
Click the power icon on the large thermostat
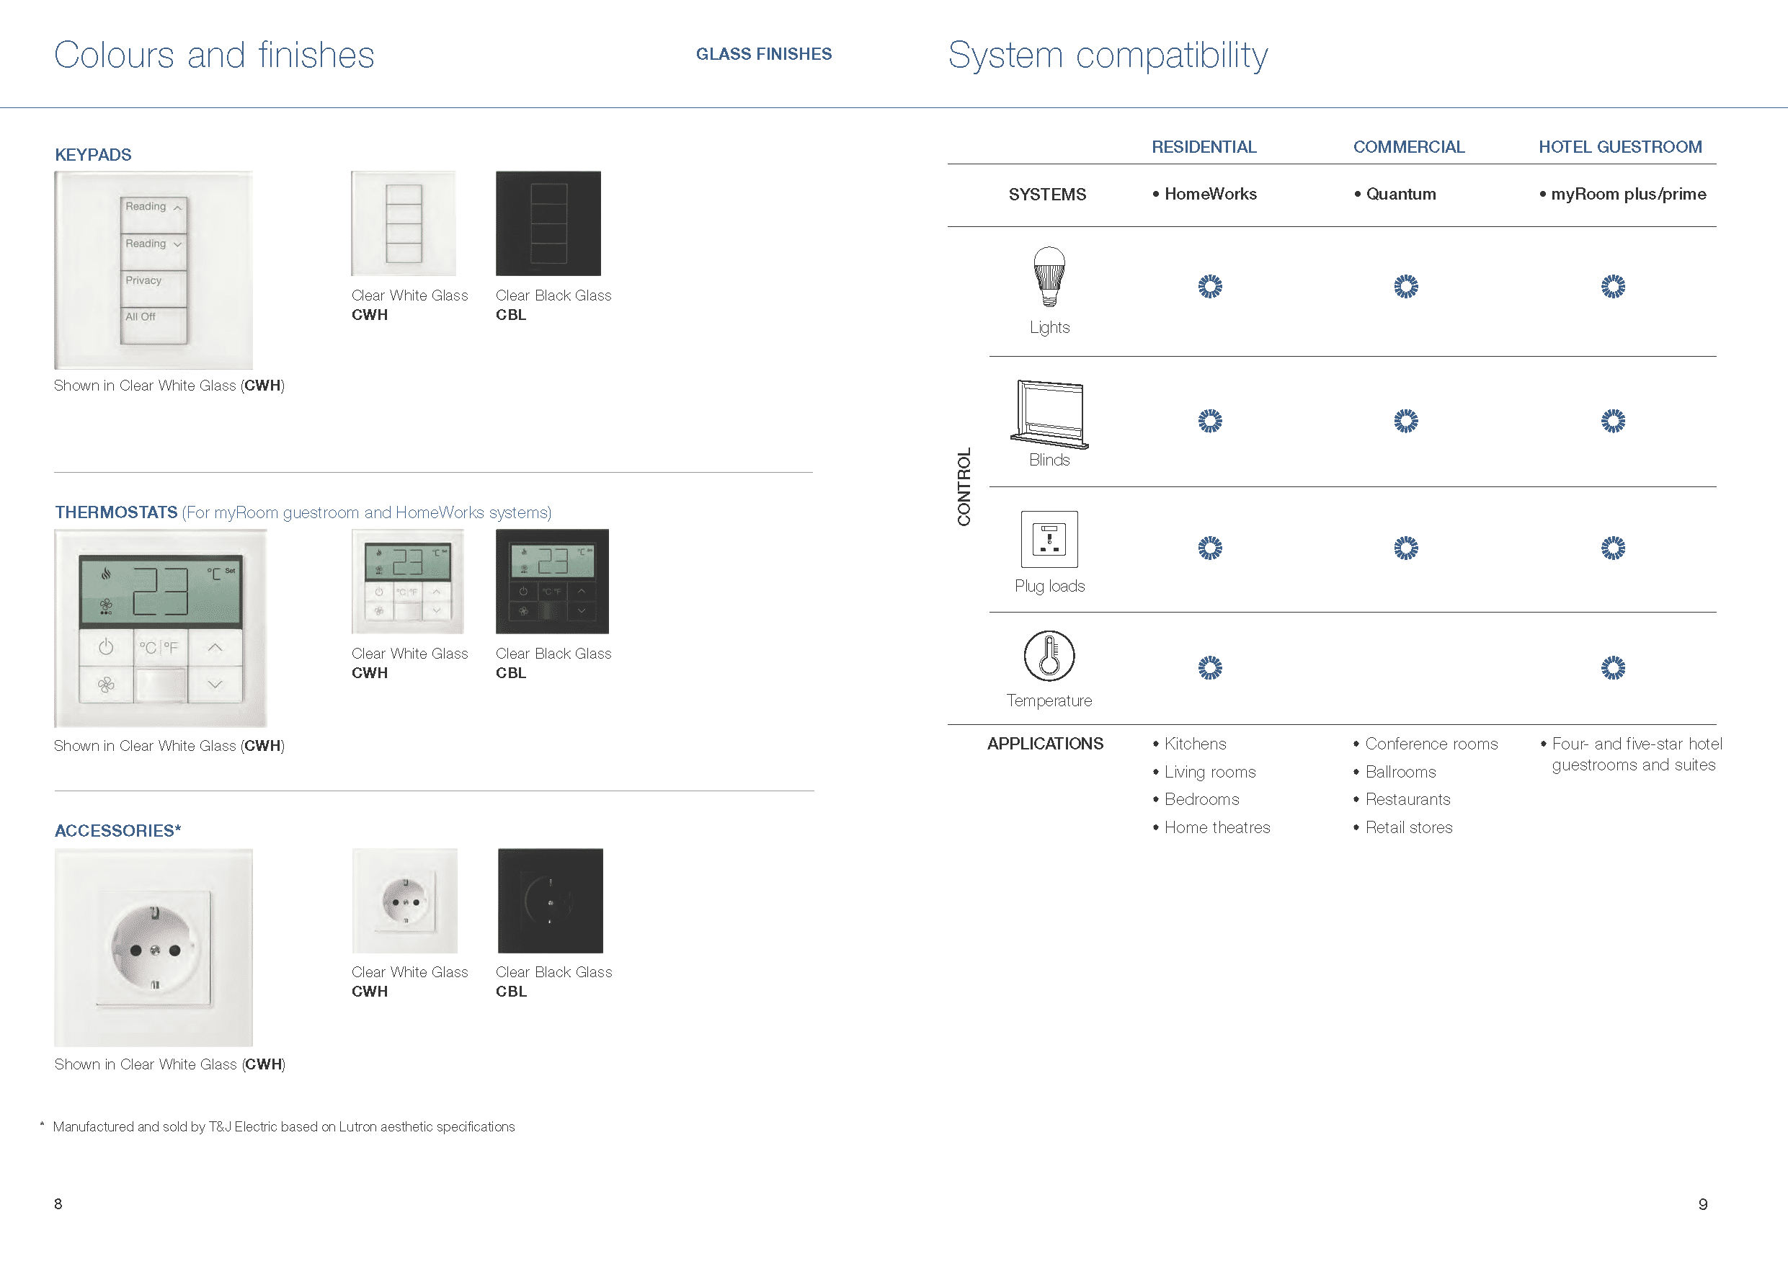coord(106,647)
